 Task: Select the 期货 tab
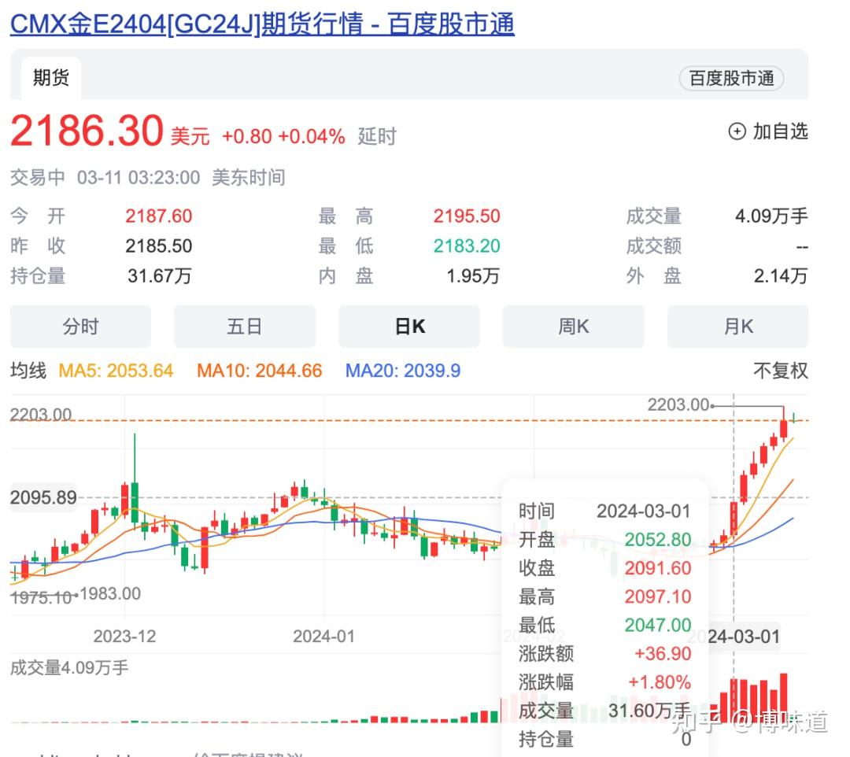(x=51, y=77)
